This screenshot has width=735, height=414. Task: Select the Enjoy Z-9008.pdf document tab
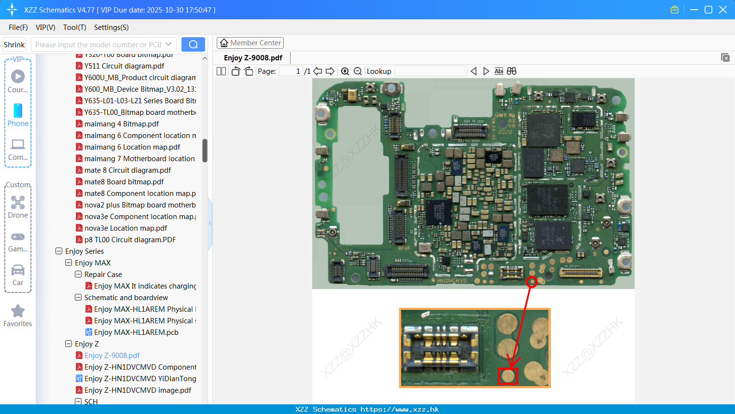coord(253,58)
